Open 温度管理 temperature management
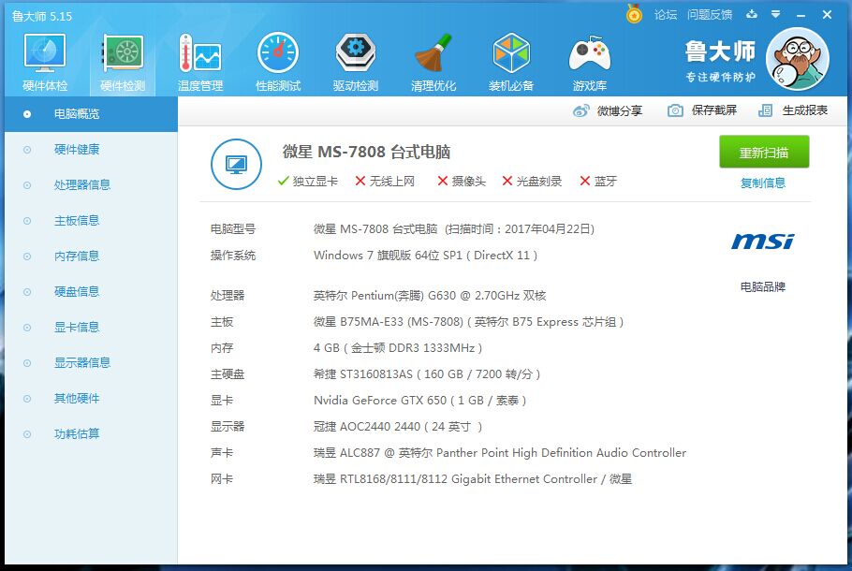The width and height of the screenshot is (852, 571). tap(200, 63)
